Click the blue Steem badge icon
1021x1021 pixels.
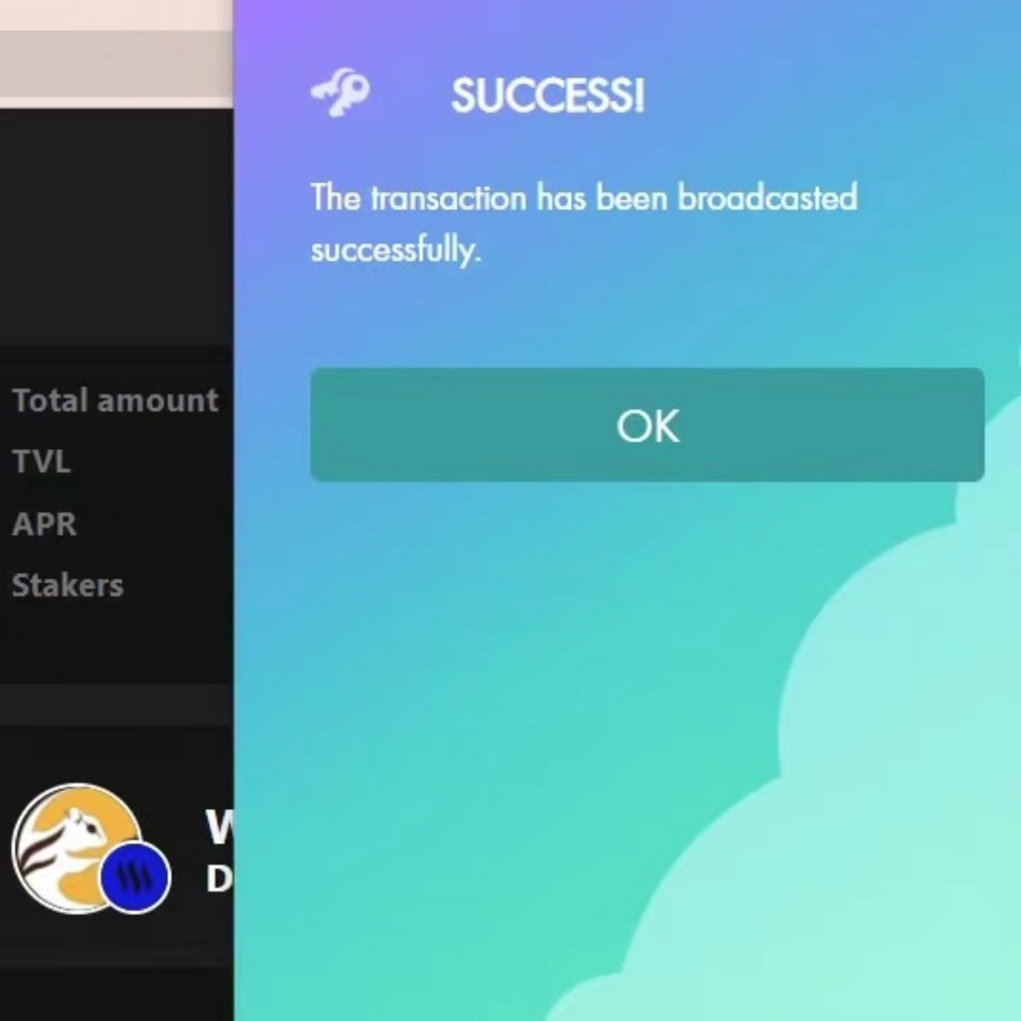(x=135, y=876)
